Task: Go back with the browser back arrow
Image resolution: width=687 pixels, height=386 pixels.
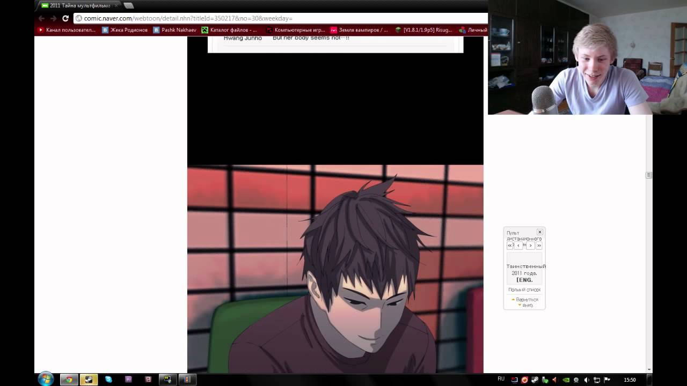Action: coord(42,18)
